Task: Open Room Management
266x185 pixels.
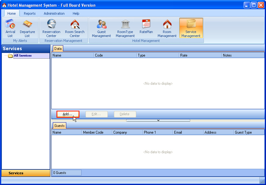Action: pos(167,28)
